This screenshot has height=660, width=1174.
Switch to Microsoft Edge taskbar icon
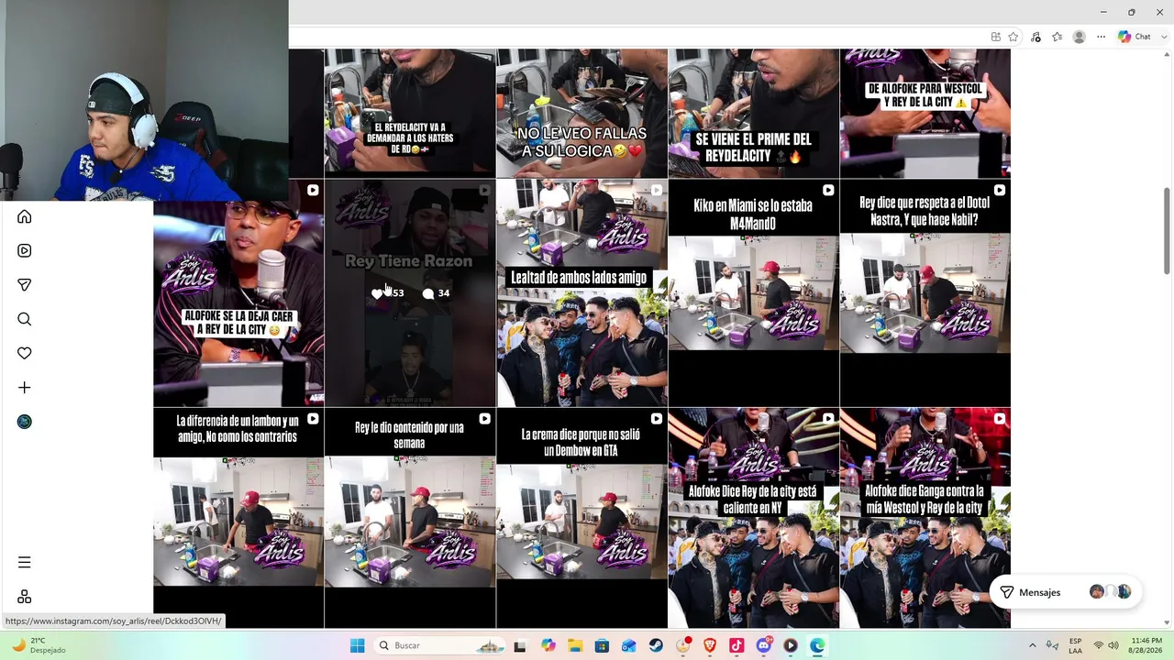pyautogui.click(x=817, y=645)
